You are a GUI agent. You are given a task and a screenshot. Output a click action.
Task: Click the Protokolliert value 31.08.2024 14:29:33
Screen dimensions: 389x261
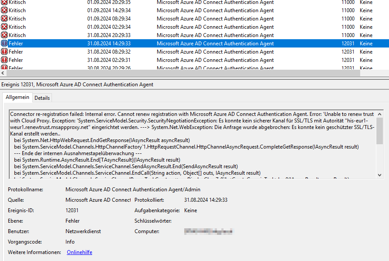[206, 200]
